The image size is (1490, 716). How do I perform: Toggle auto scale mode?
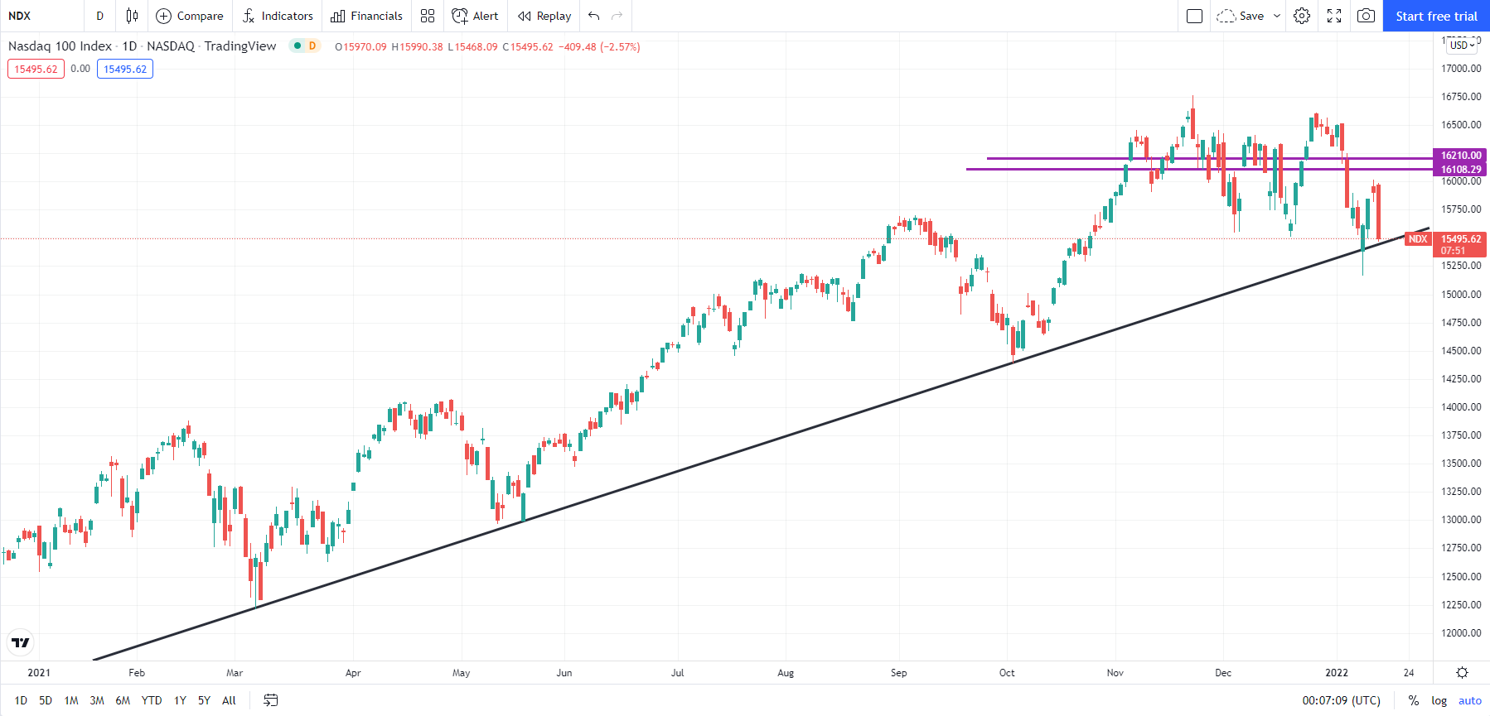tap(1470, 700)
